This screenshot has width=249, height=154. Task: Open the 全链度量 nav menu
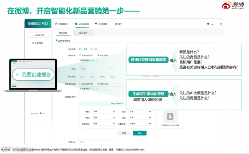101,24
